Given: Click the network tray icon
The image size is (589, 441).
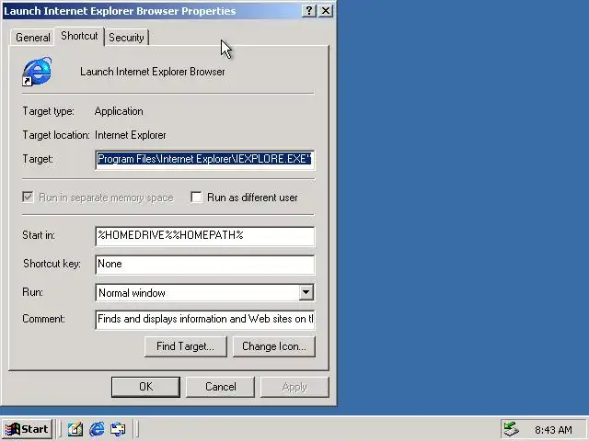Looking at the screenshot, I should [512, 429].
